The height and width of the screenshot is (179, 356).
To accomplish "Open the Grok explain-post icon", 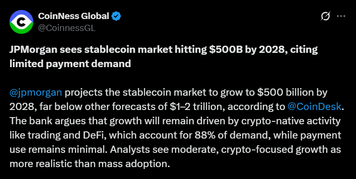I will tap(325, 16).
